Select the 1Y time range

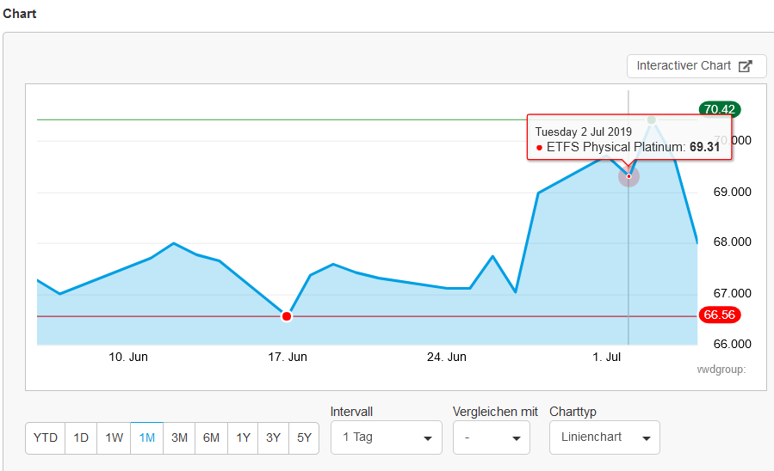243,437
